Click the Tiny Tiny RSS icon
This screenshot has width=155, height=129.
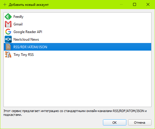coord(8,54)
